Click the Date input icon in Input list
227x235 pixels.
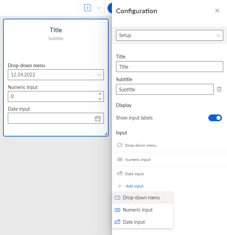click(x=120, y=174)
